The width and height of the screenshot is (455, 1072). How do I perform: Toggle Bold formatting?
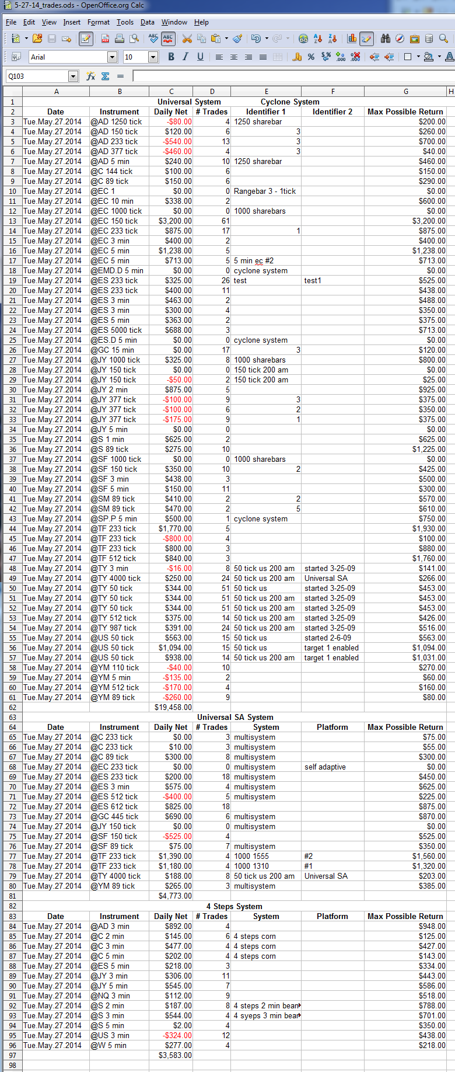(x=171, y=57)
